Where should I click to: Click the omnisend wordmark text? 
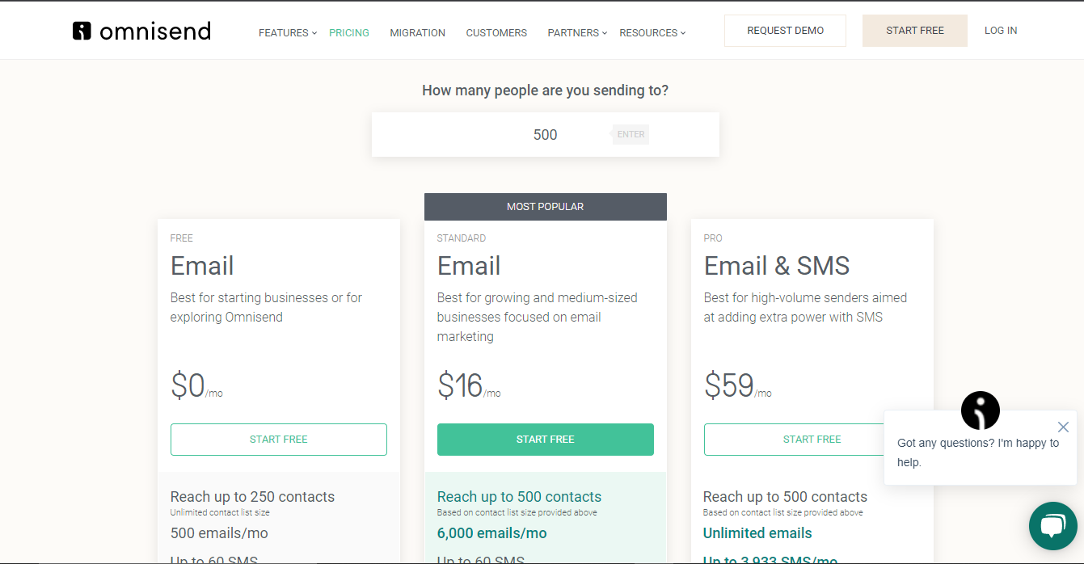tap(155, 32)
